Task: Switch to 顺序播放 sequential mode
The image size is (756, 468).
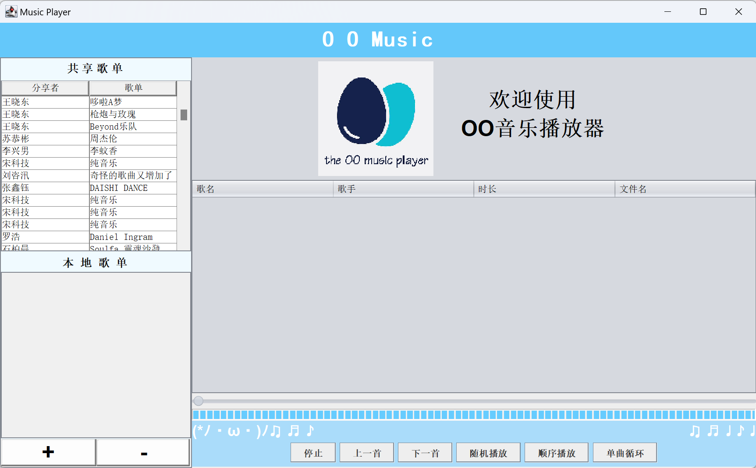Action: (x=556, y=453)
